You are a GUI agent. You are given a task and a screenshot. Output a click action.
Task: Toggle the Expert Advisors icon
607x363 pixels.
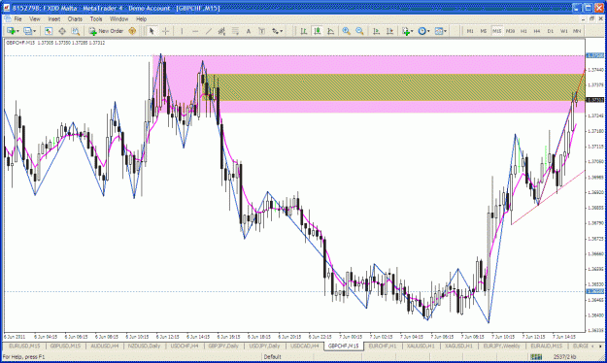132,31
